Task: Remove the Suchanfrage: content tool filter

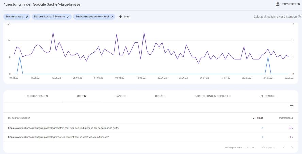Action: click(x=112, y=17)
